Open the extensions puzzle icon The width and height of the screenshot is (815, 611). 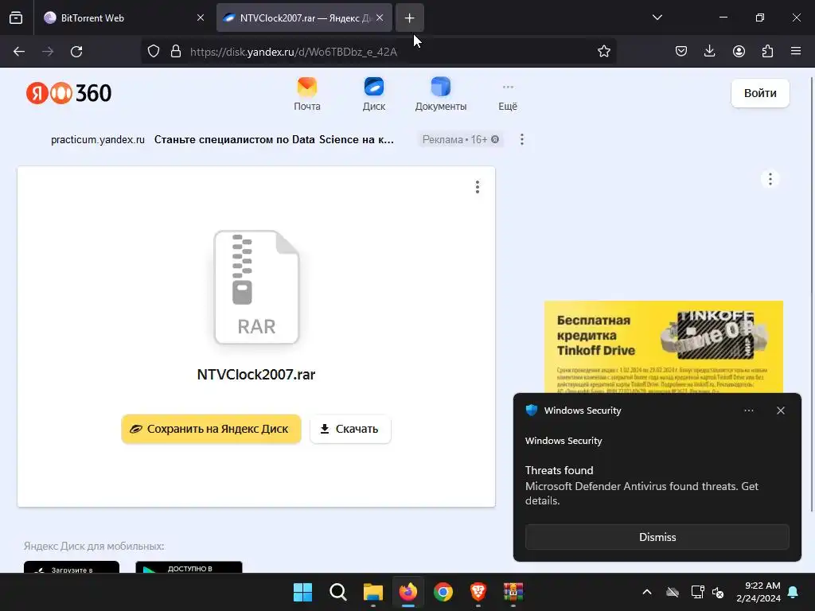click(x=767, y=52)
